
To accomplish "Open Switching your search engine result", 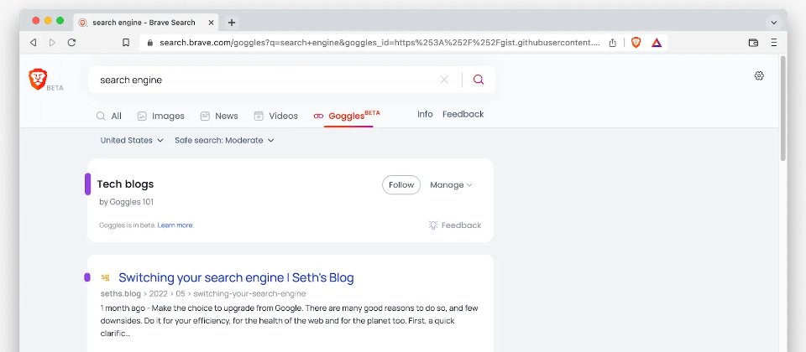I will (236, 277).
